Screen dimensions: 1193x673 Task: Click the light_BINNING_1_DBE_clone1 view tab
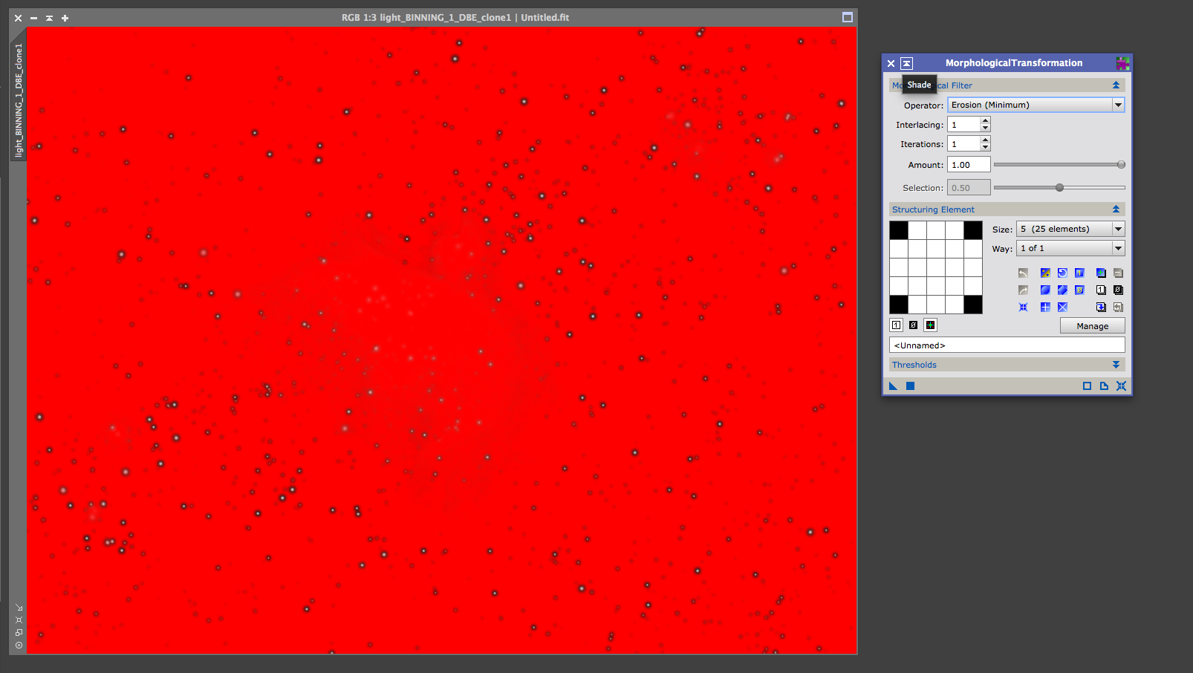coord(19,100)
